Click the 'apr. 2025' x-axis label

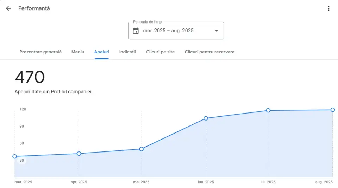click(79, 182)
